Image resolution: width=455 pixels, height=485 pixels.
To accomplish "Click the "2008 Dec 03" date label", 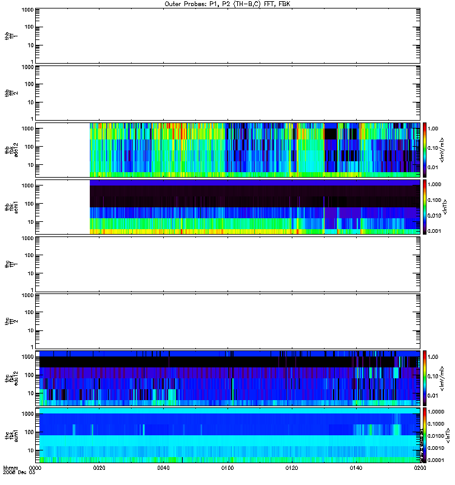I will point(19,473).
